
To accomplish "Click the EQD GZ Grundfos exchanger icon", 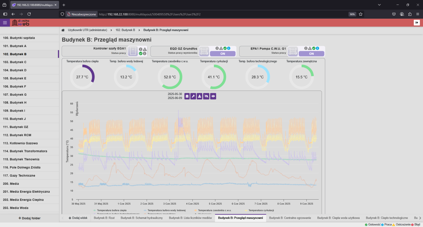I will click(204, 51).
